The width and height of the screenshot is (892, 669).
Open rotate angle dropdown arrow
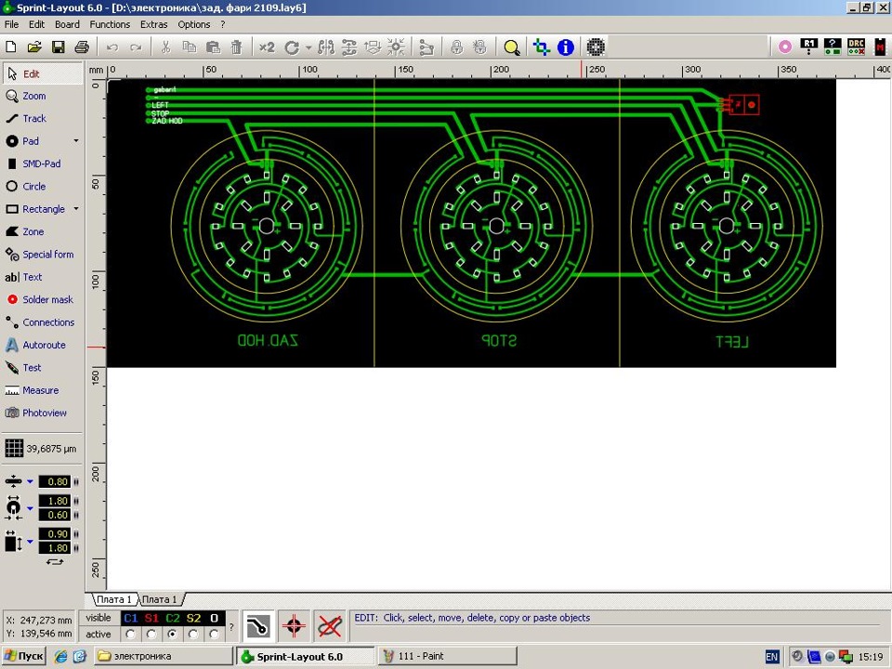[x=308, y=47]
